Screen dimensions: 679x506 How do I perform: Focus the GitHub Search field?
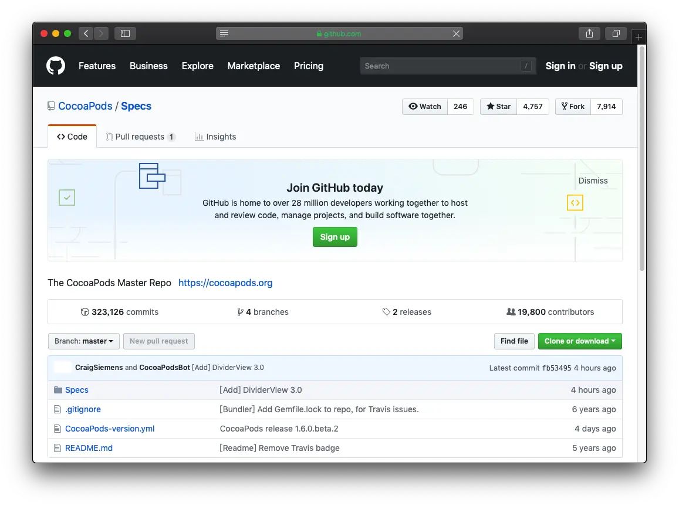pyautogui.click(x=448, y=66)
